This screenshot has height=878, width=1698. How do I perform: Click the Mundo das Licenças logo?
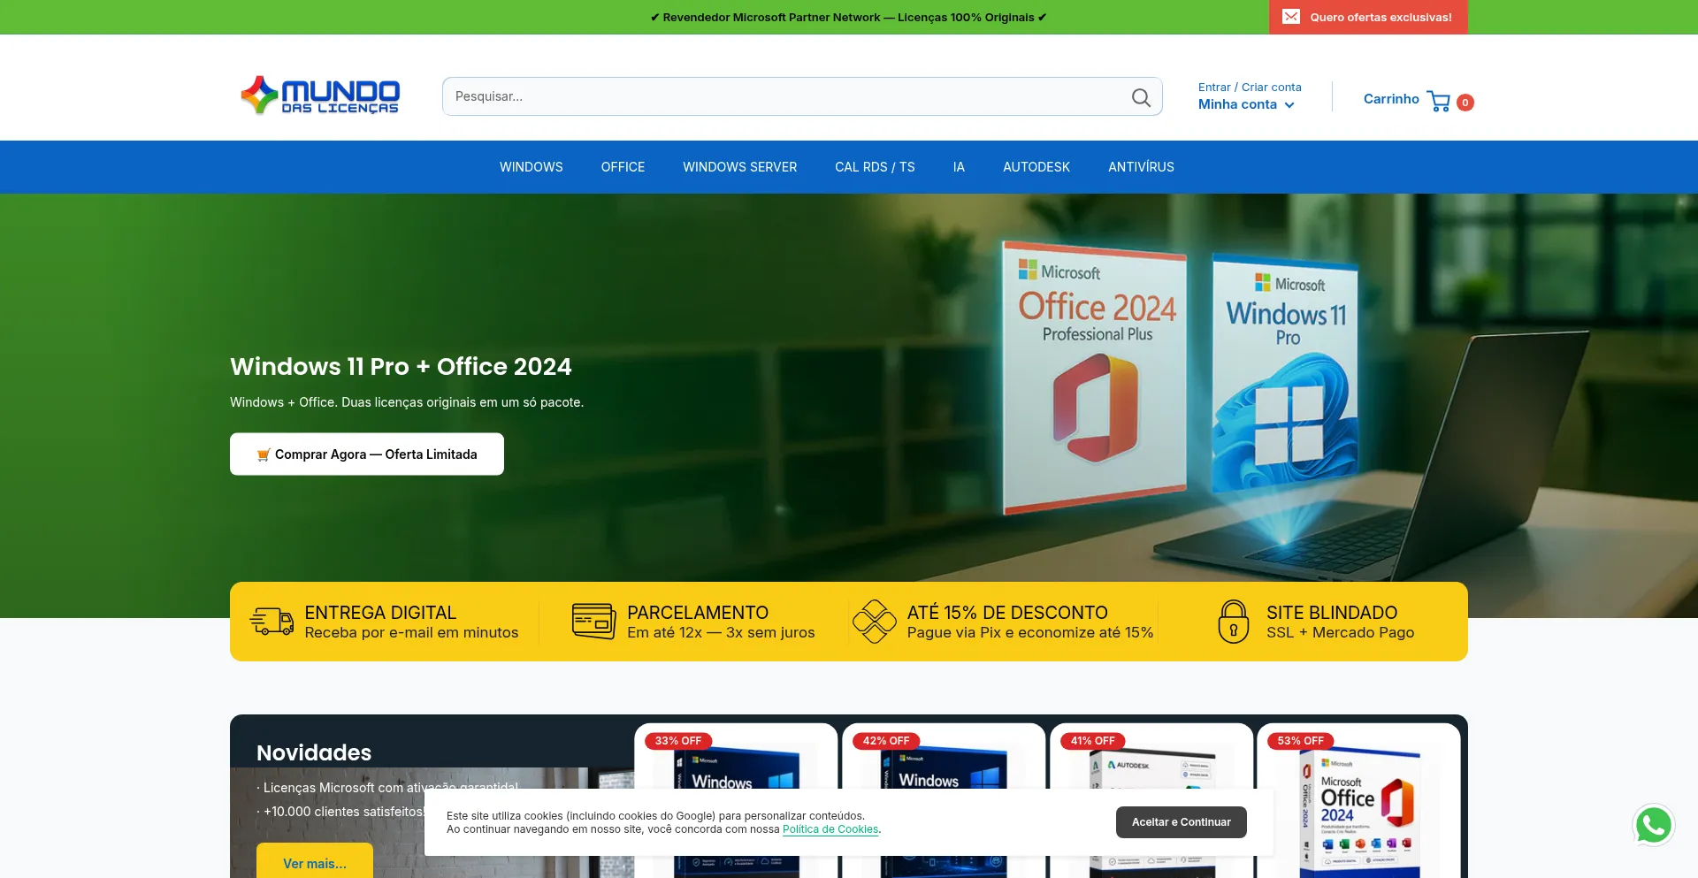[320, 95]
